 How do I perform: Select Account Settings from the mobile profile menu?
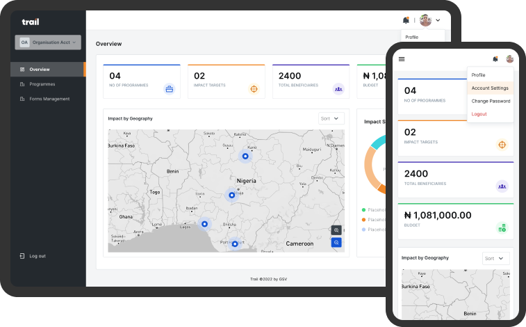pyautogui.click(x=490, y=88)
